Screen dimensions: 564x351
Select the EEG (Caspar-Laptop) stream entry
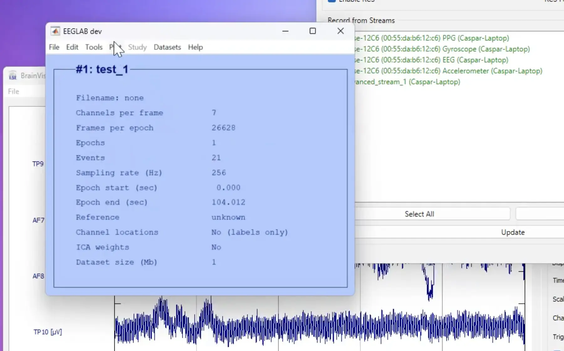pos(431,60)
